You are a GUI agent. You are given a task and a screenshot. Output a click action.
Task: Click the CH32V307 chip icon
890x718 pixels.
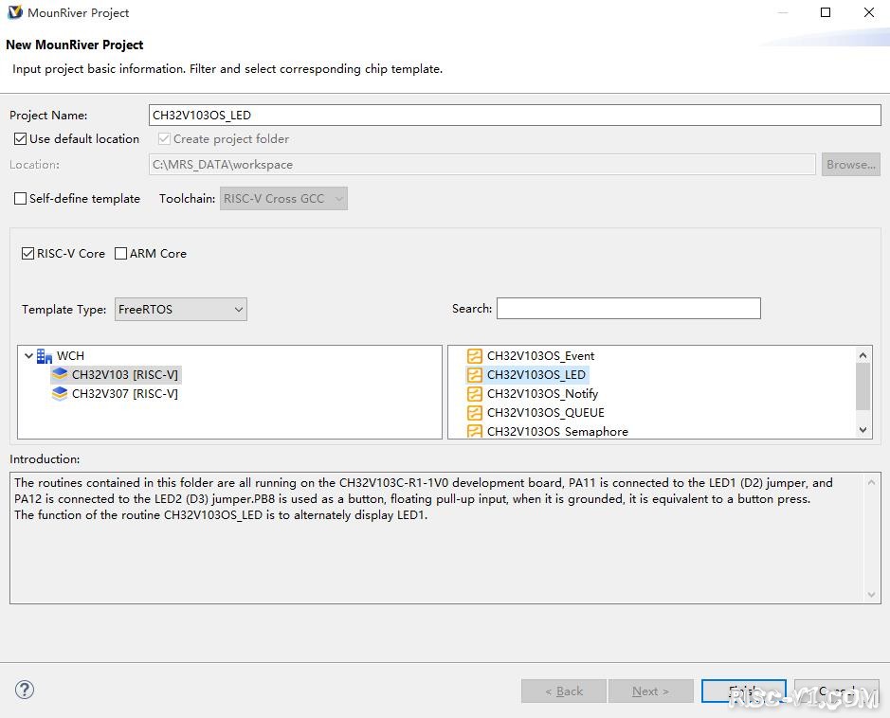point(60,394)
